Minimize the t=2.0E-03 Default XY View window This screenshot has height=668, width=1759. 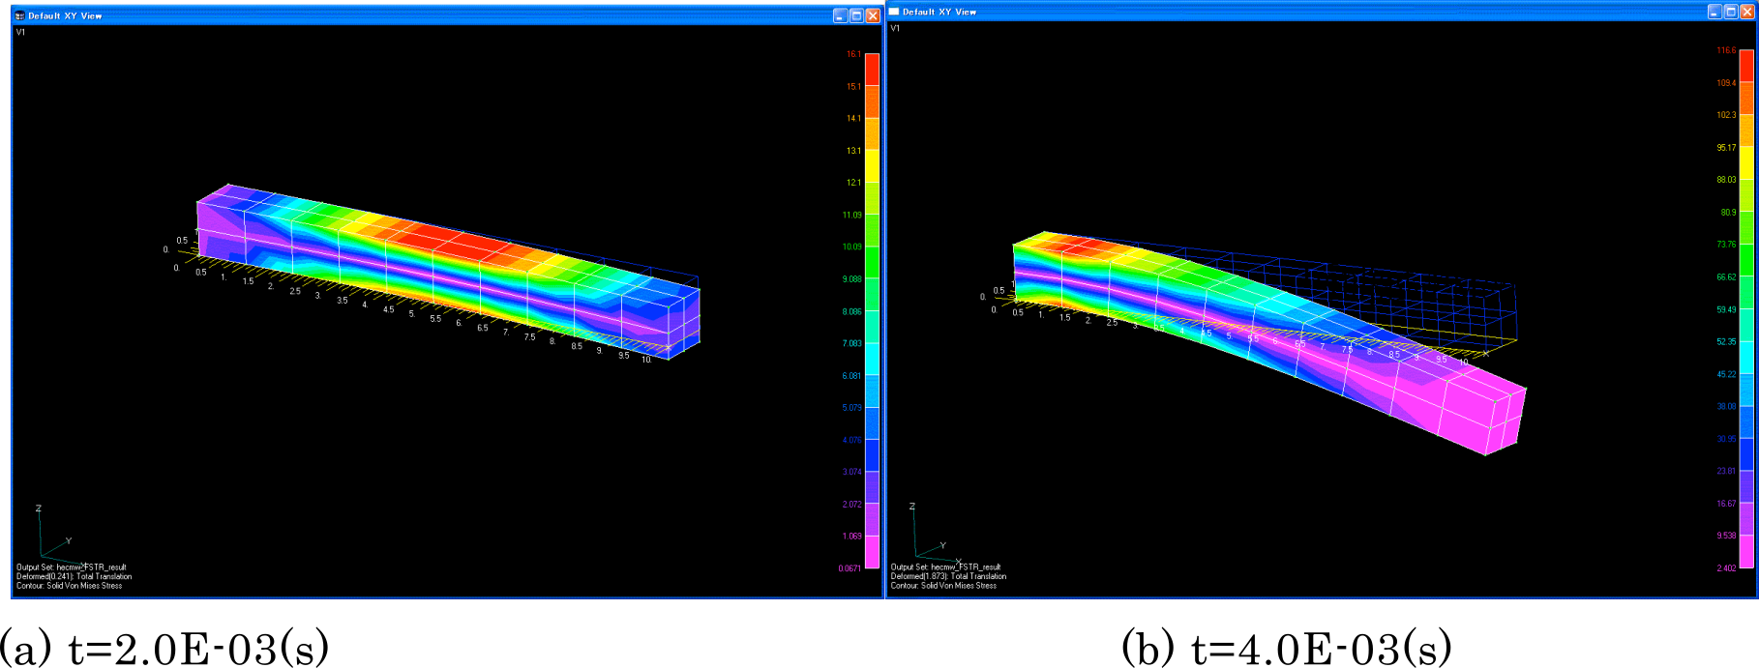click(x=840, y=15)
